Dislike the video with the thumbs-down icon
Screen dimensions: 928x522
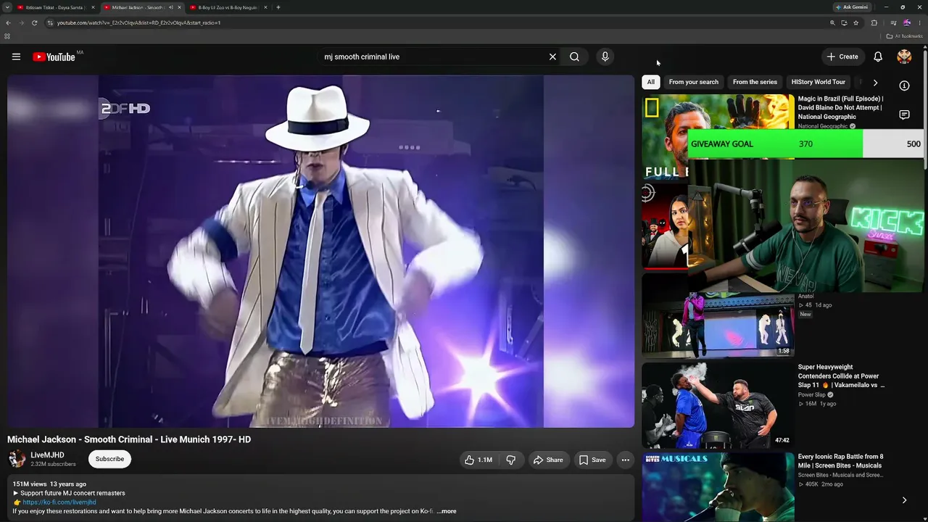coord(511,460)
